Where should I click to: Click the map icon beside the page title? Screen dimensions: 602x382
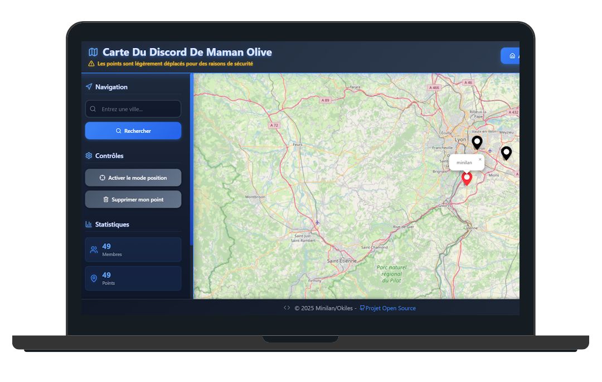(93, 51)
